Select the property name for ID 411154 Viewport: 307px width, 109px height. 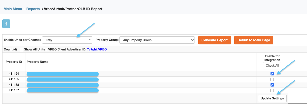click(63, 74)
